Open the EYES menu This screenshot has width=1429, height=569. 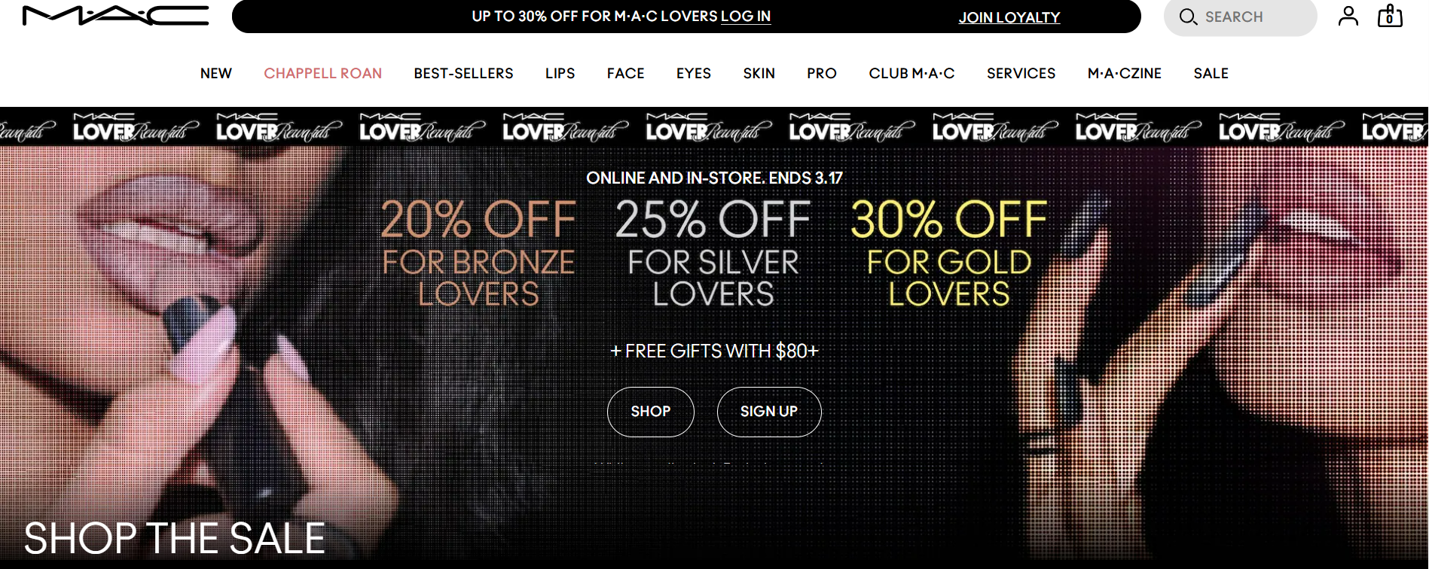coord(694,73)
